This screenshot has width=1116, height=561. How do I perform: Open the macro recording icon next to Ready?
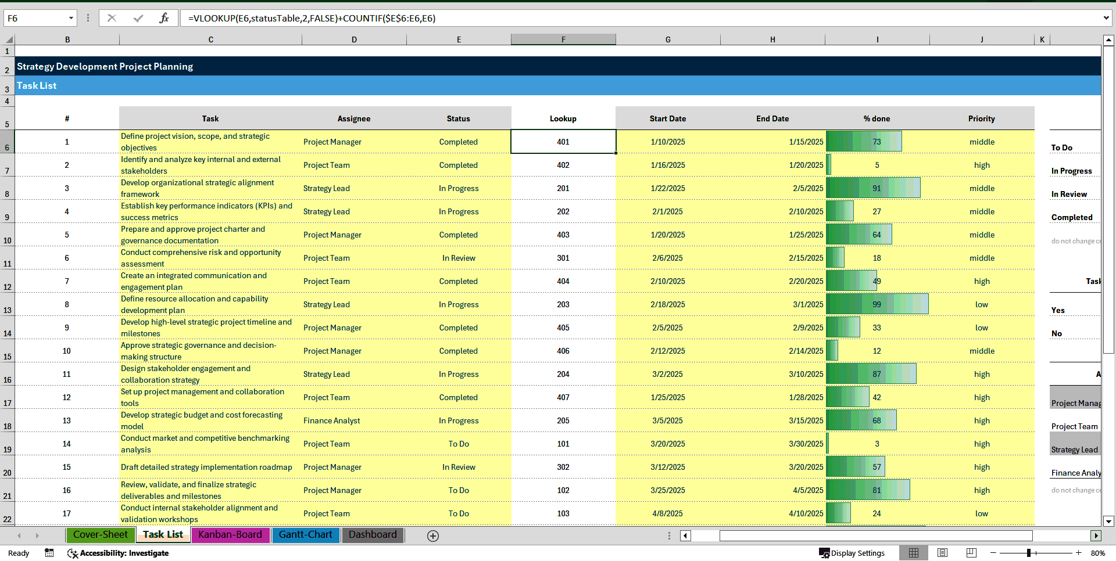[x=49, y=553]
